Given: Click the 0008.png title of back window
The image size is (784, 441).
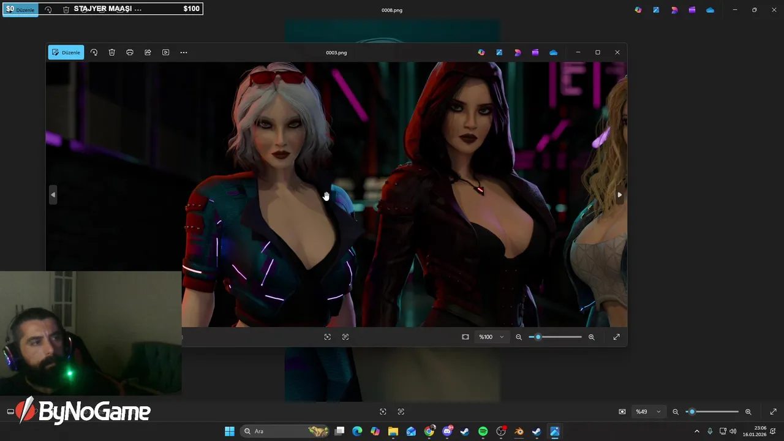Looking at the screenshot, I should [x=392, y=10].
